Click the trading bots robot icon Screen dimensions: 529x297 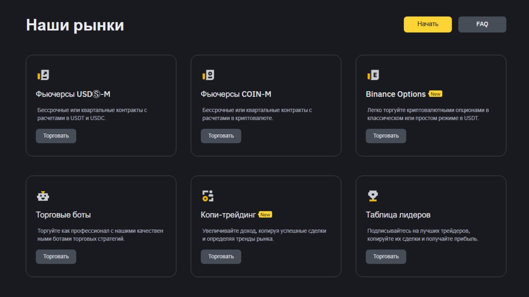click(x=43, y=196)
